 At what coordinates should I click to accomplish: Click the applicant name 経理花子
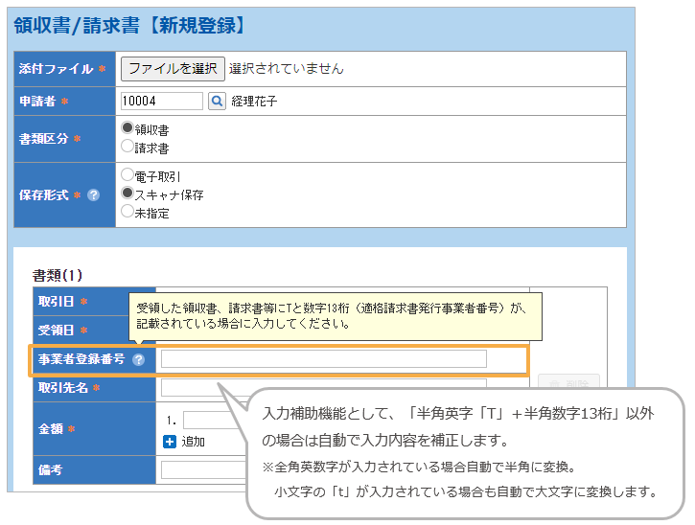pyautogui.click(x=254, y=101)
